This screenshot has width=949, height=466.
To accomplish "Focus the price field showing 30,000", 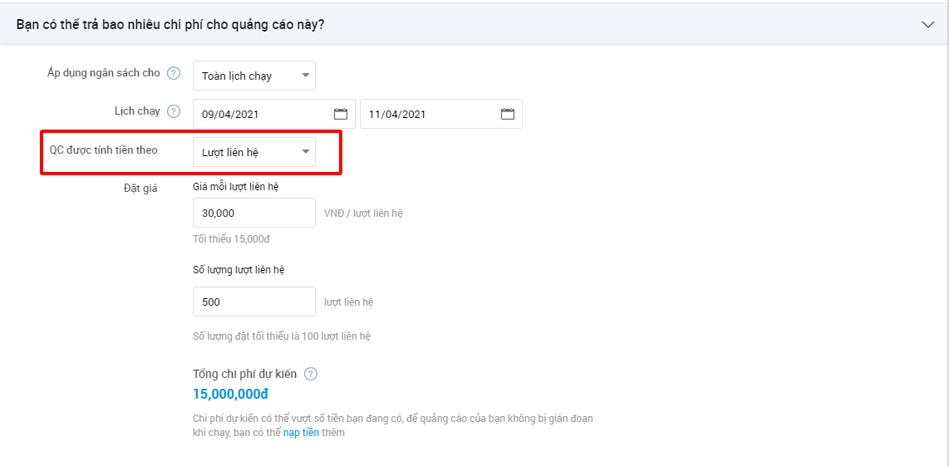I will (x=254, y=213).
